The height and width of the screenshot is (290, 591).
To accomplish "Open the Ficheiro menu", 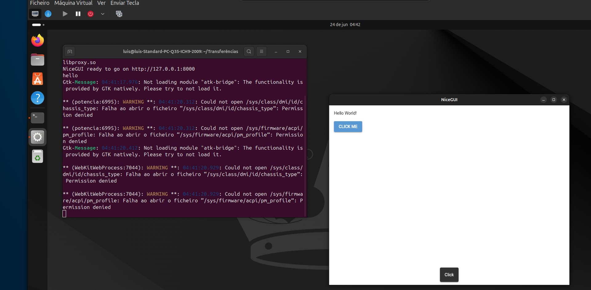I will tap(39, 3).
